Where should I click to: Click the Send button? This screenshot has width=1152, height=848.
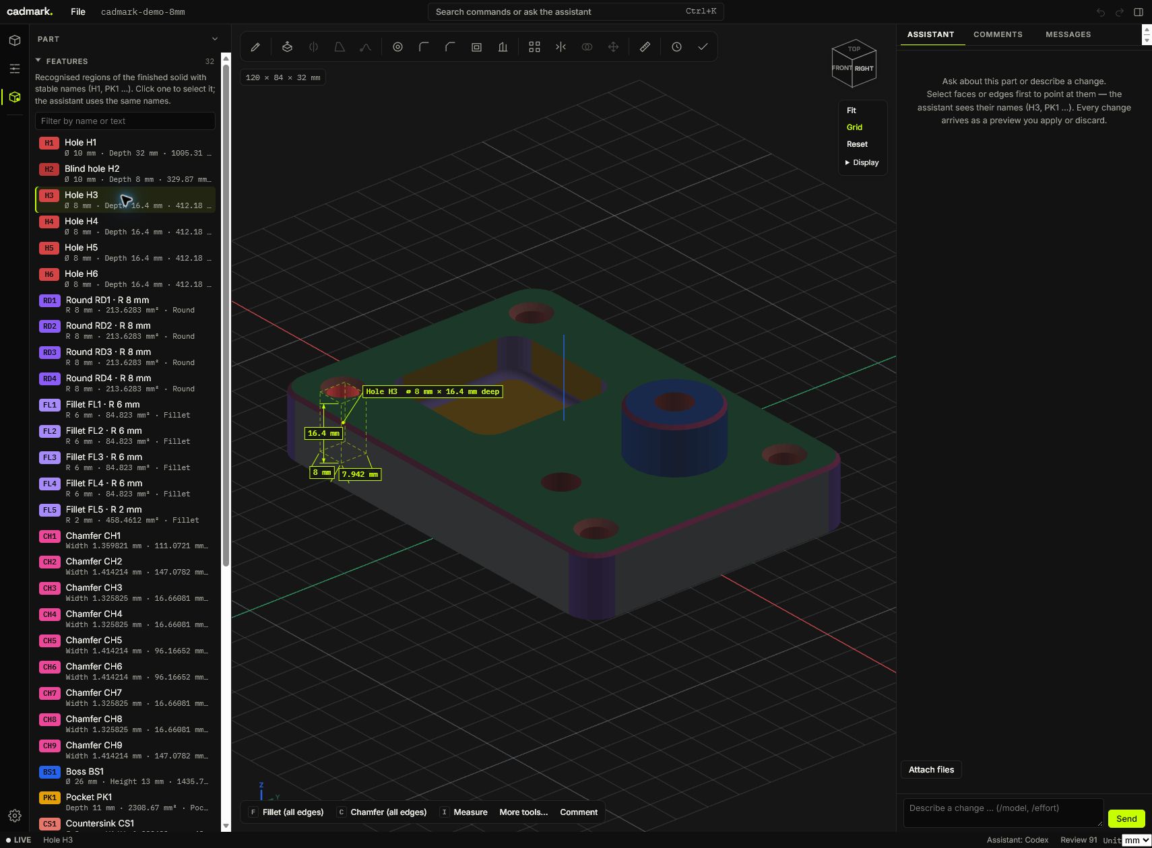coord(1126,819)
